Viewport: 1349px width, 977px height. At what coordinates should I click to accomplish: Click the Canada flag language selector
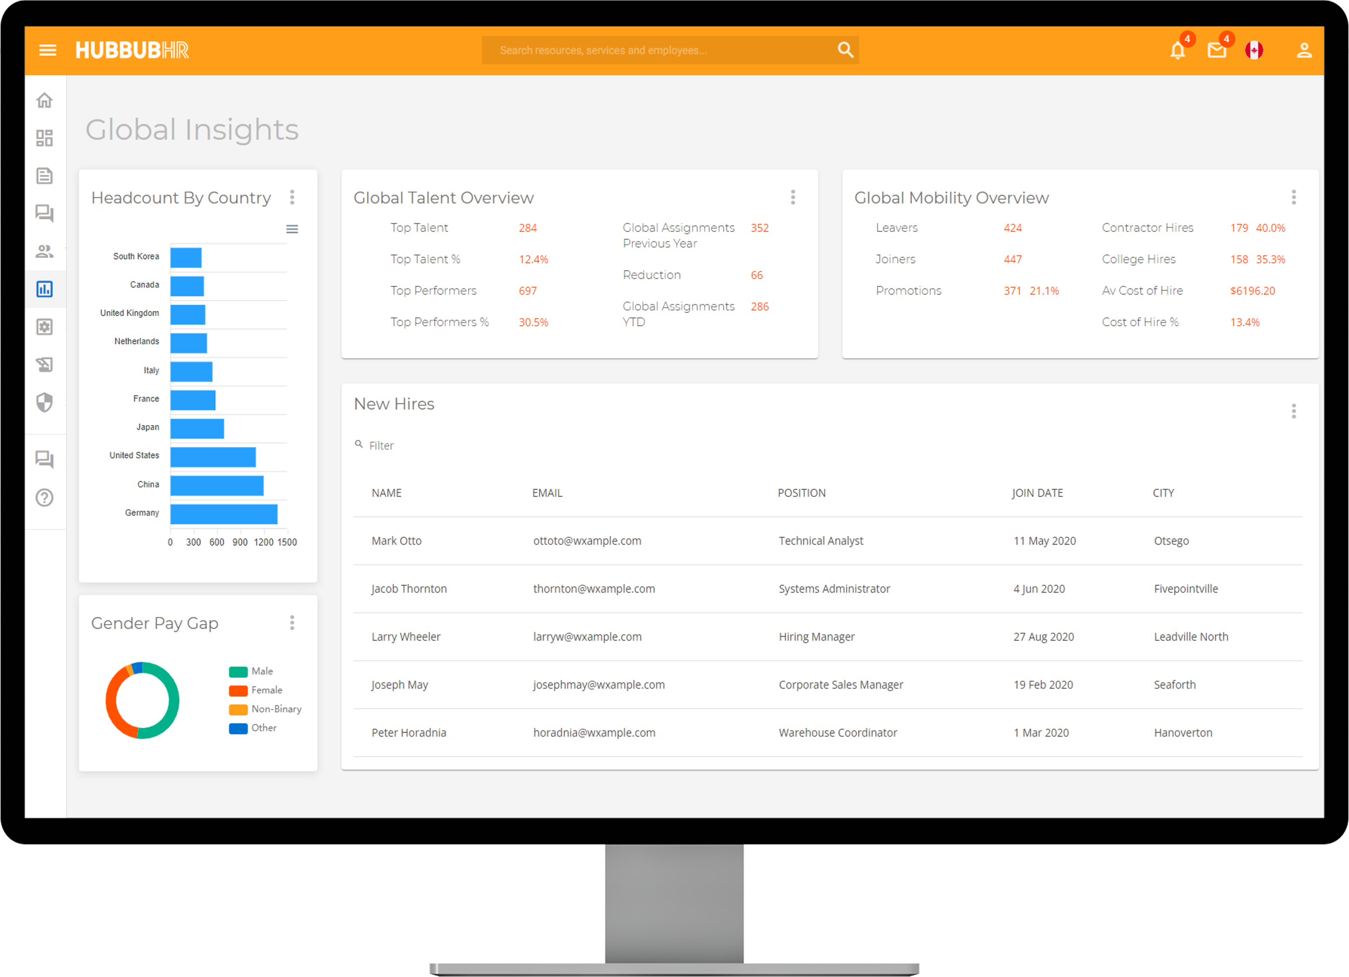(x=1254, y=51)
